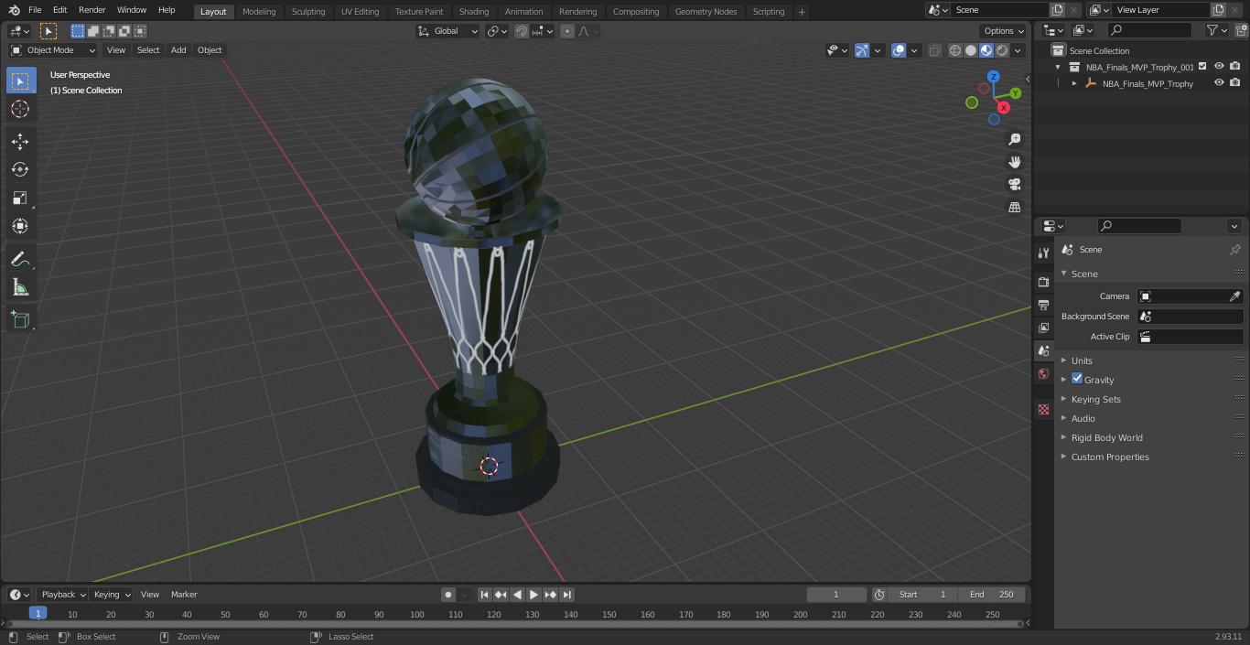Click the properties search field
Viewport: 1250px width, 645px height.
1138,226
